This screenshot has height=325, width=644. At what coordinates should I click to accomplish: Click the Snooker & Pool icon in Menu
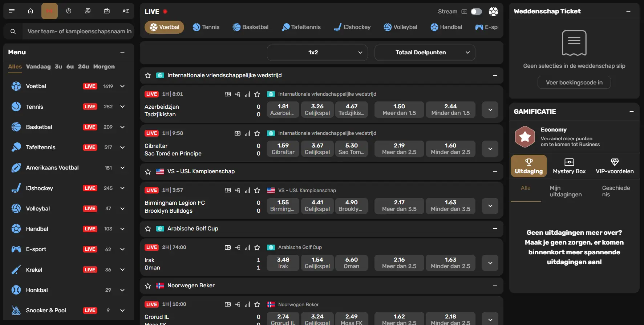16,311
